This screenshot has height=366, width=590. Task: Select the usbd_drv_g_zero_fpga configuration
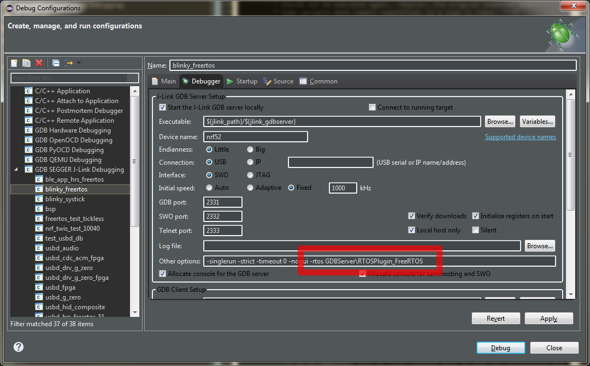point(77,277)
